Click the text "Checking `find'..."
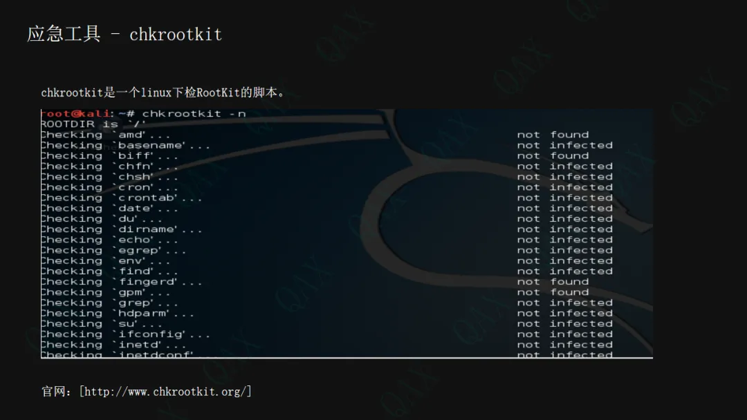The image size is (747, 420). click(109, 271)
